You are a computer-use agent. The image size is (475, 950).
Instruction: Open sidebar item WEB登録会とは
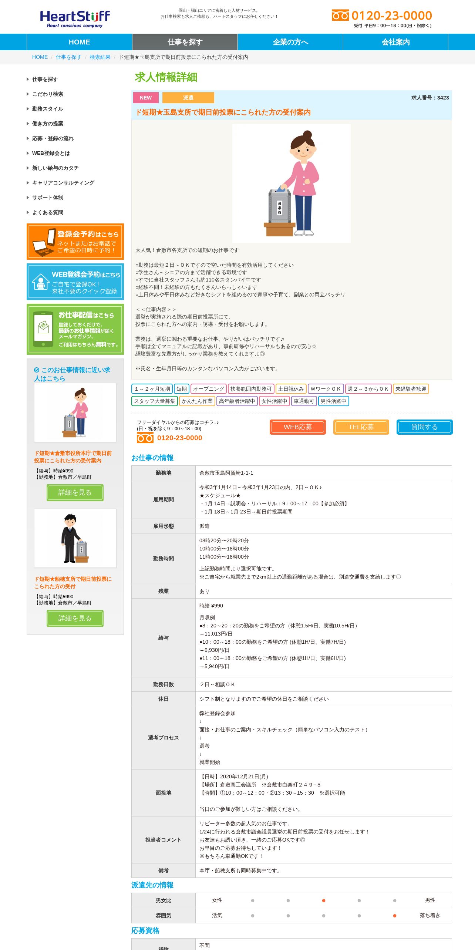51,153
